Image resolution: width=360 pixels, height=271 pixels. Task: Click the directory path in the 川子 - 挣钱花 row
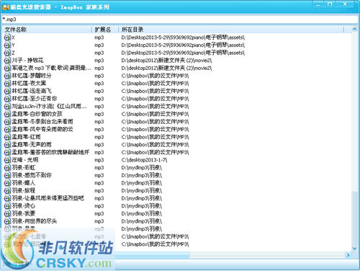(166, 61)
